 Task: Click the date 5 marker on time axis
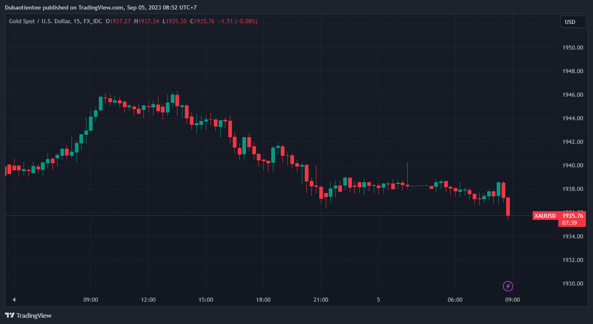378,300
